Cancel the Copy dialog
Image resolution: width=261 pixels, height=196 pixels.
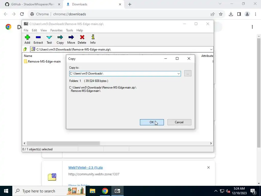point(179,122)
